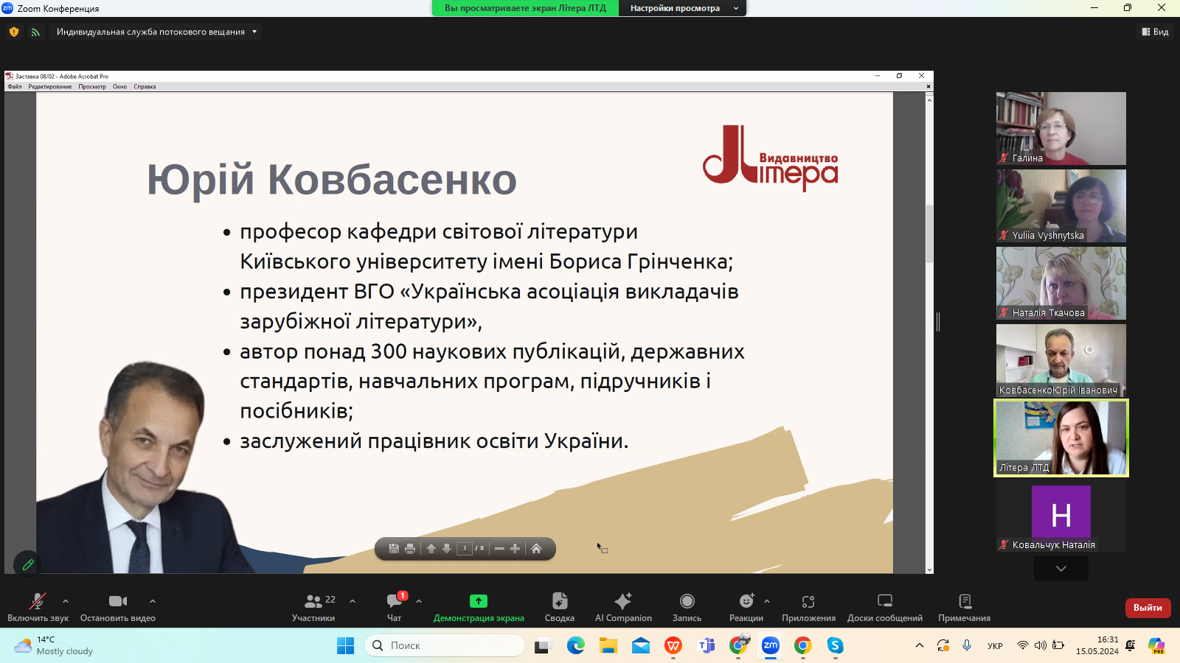Click the encryption shield icon
The width and height of the screenshot is (1180, 663).
pyautogui.click(x=14, y=32)
